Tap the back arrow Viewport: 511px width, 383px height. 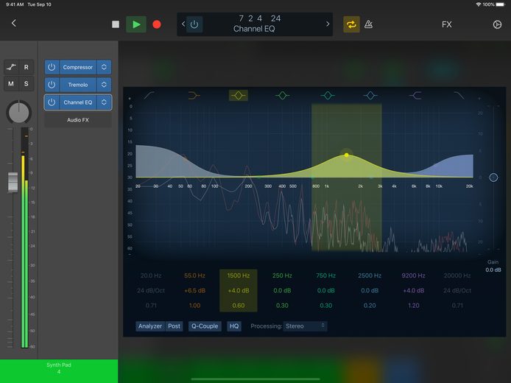[x=14, y=23]
